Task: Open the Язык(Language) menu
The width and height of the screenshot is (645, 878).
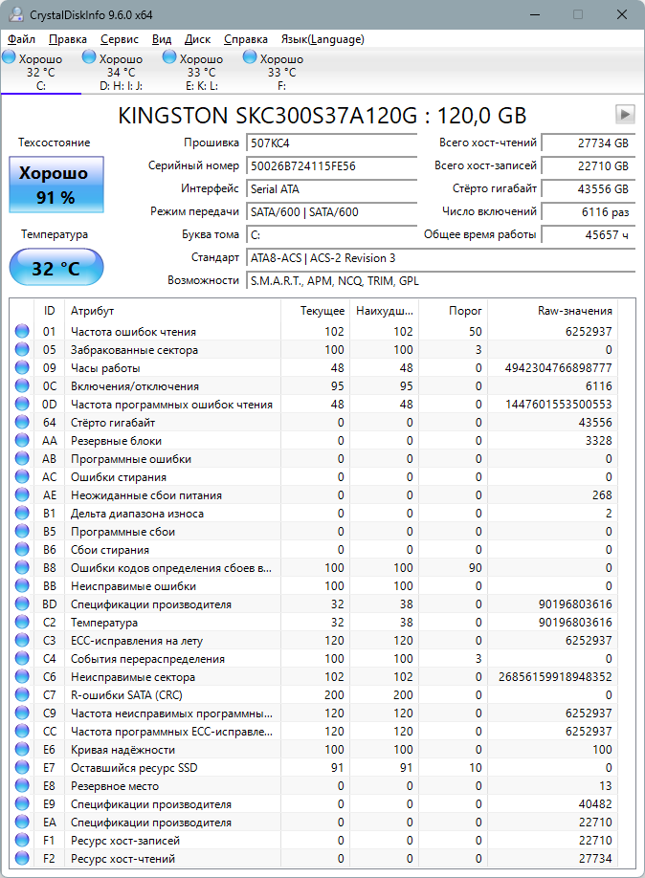Action: tap(322, 39)
